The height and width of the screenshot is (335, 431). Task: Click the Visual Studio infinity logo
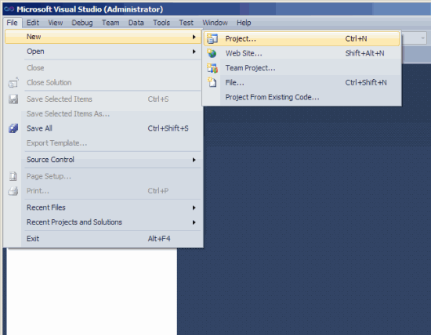(x=9, y=9)
